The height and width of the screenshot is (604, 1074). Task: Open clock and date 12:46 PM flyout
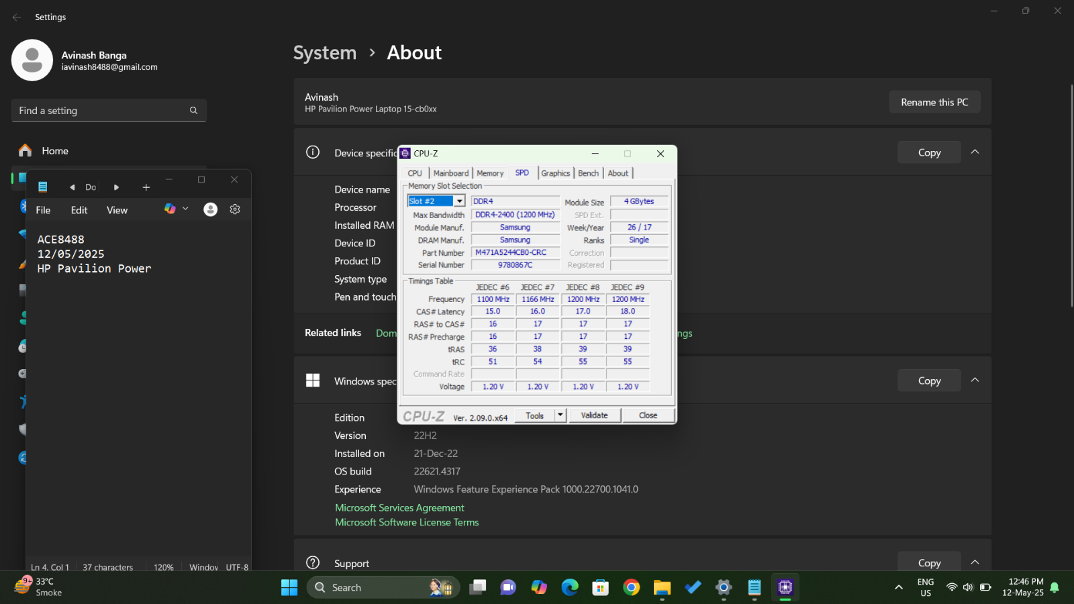coord(1022,587)
